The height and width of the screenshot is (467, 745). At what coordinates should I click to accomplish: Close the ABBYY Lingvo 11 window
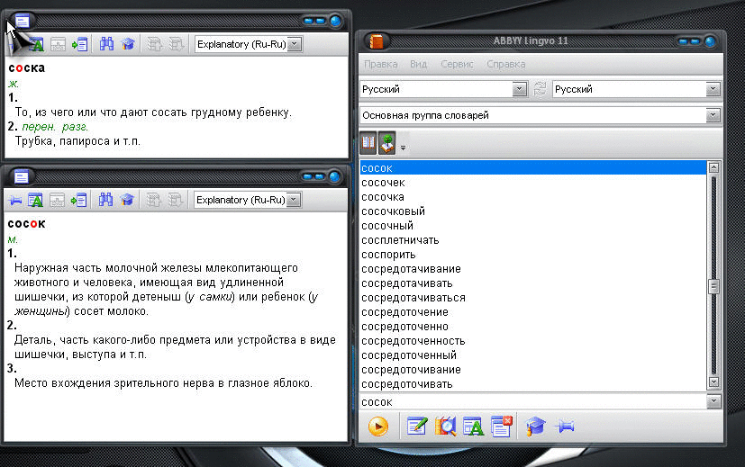click(x=710, y=41)
